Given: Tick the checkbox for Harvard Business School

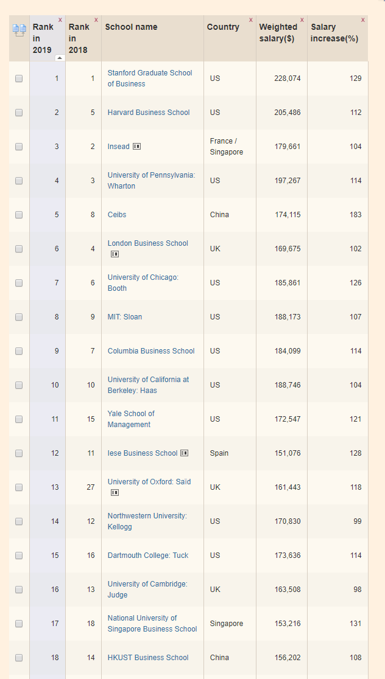Looking at the screenshot, I should click(x=19, y=113).
